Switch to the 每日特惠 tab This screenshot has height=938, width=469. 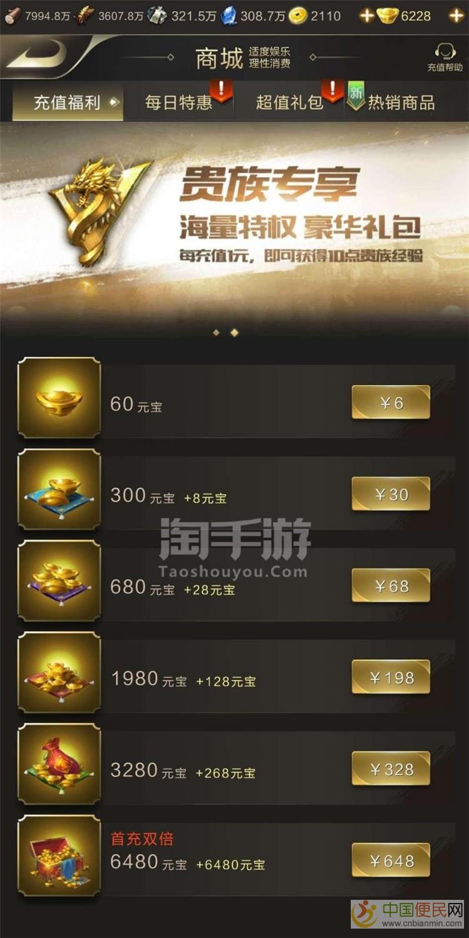[179, 103]
